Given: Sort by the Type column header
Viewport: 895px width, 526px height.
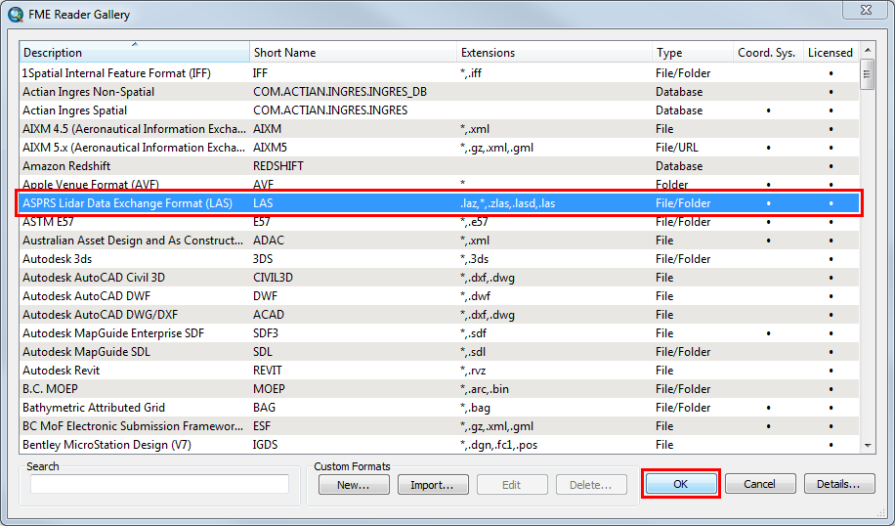Looking at the screenshot, I should (x=693, y=52).
